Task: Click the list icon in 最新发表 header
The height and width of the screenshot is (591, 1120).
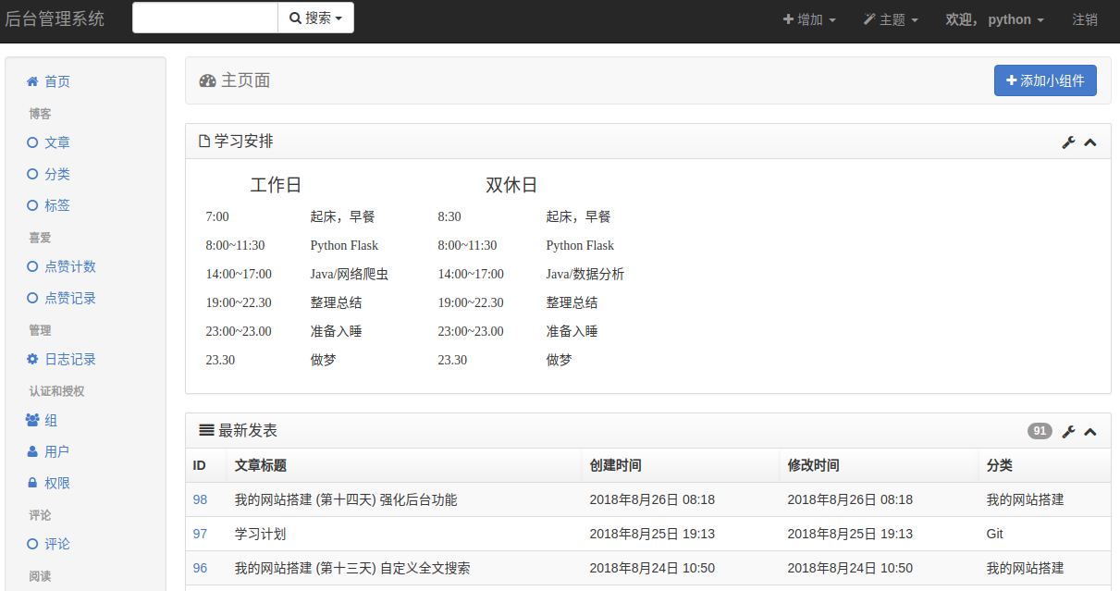Action: pyautogui.click(x=207, y=430)
